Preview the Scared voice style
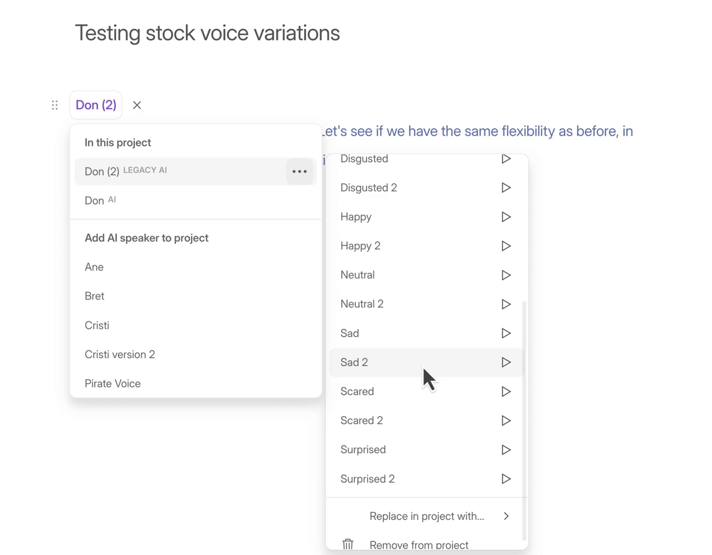Screen dimensions: 712x555 click(506, 392)
